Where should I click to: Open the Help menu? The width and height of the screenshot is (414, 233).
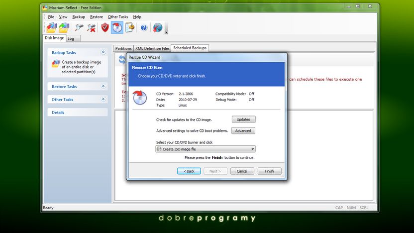point(137,16)
